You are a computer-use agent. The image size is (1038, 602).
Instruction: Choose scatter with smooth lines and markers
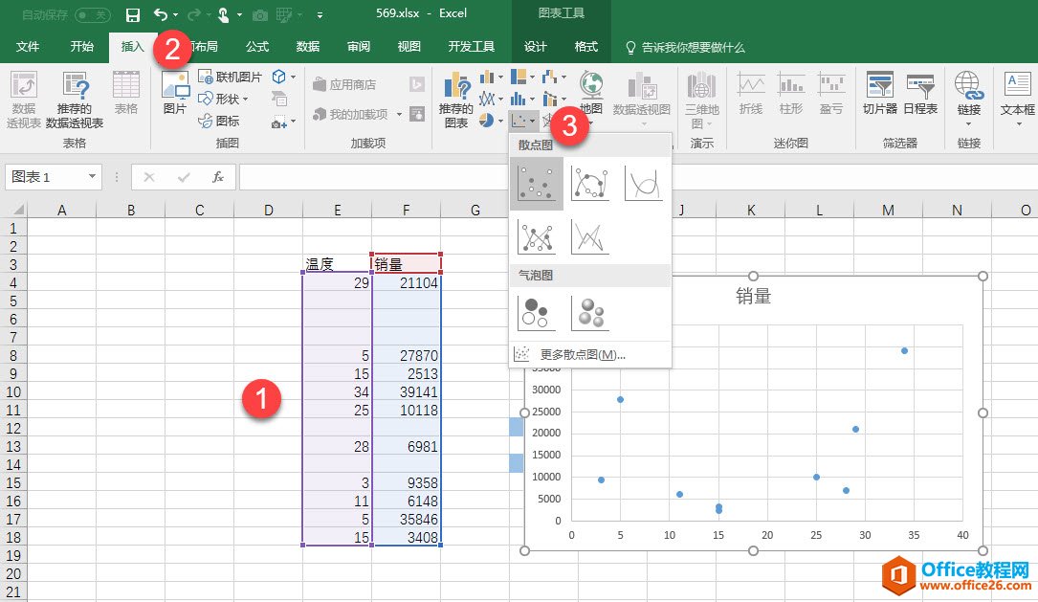click(590, 184)
